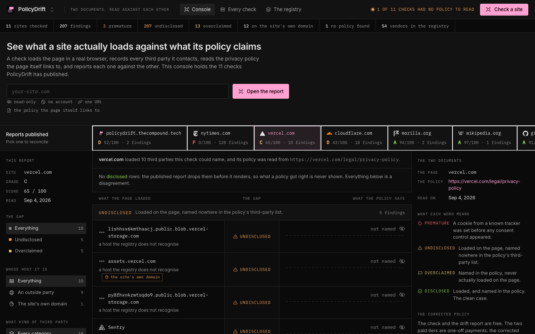Click the PolicyDrift logo icon
This screenshot has width=535, height=334.
coord(11,9)
